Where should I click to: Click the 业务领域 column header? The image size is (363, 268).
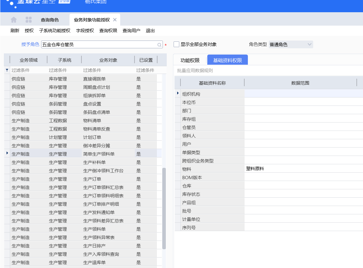29,60
